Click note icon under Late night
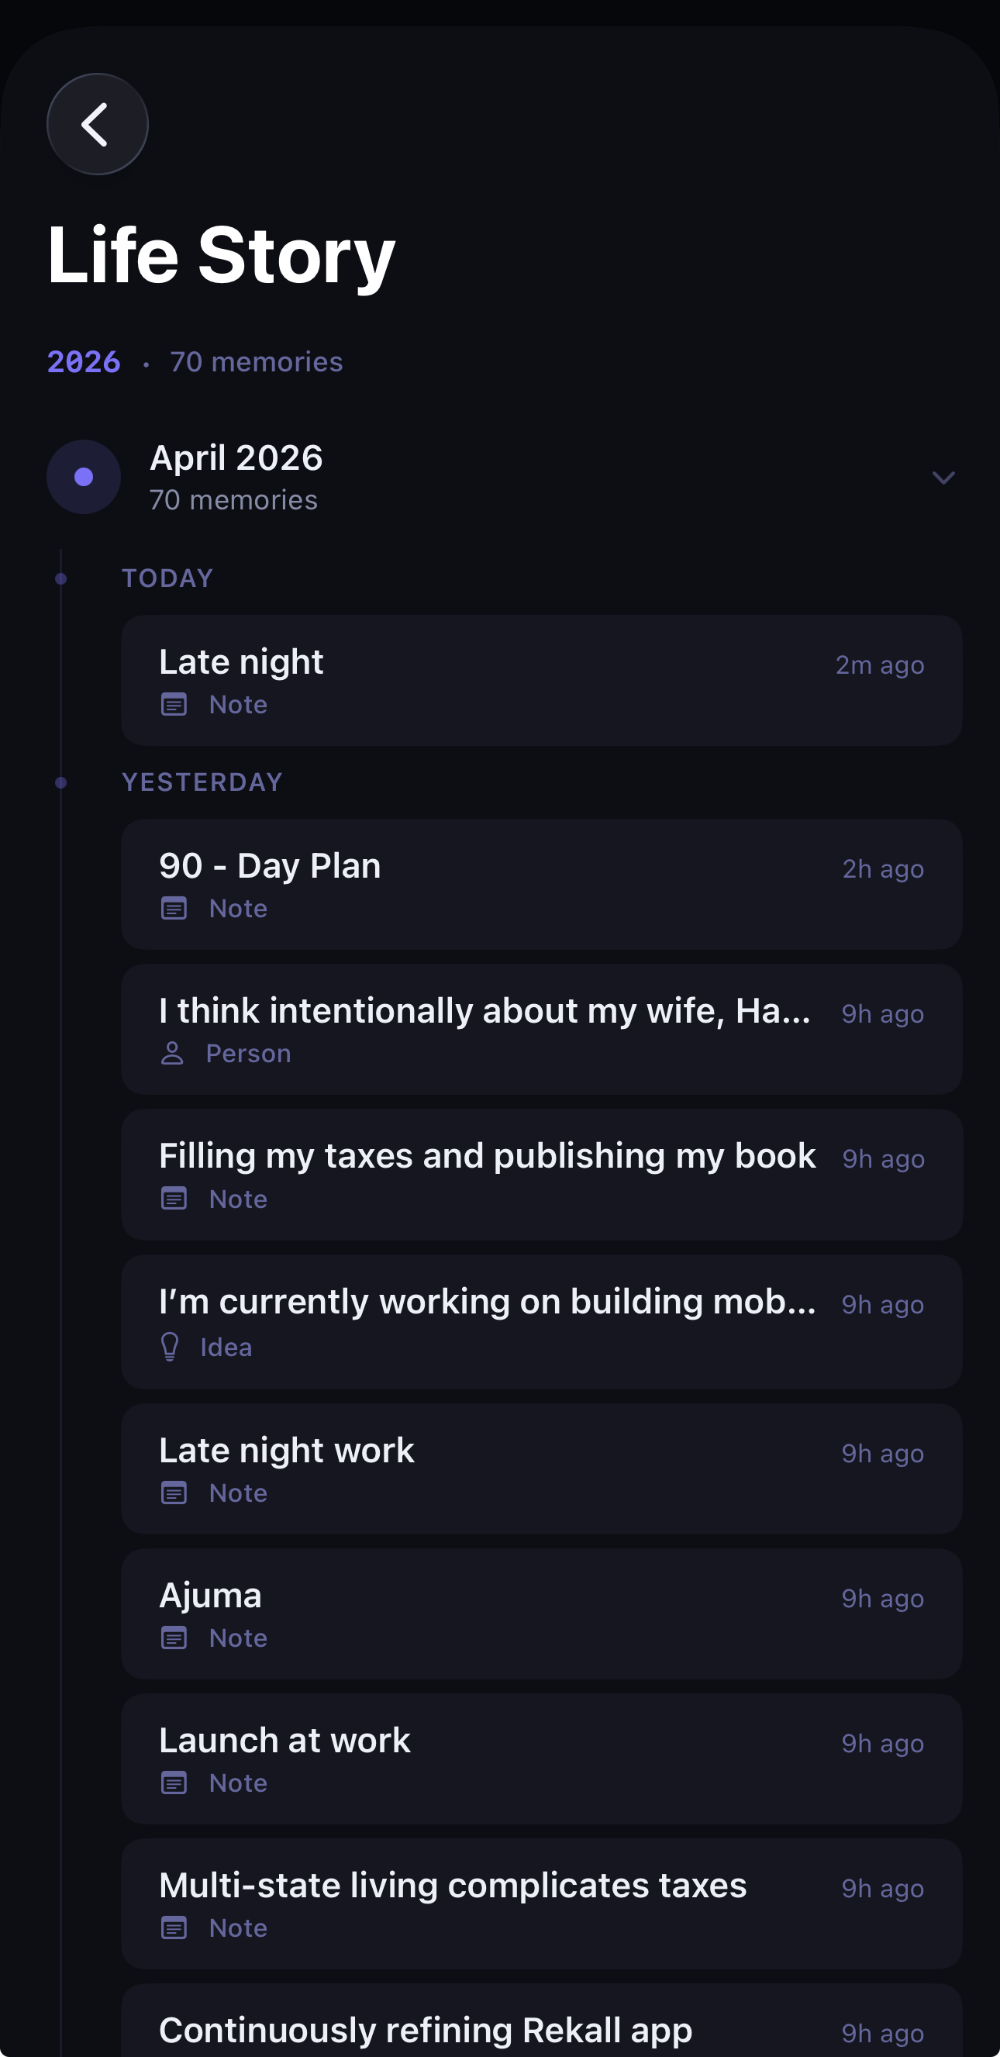Image resolution: width=1000 pixels, height=2057 pixels. click(174, 704)
